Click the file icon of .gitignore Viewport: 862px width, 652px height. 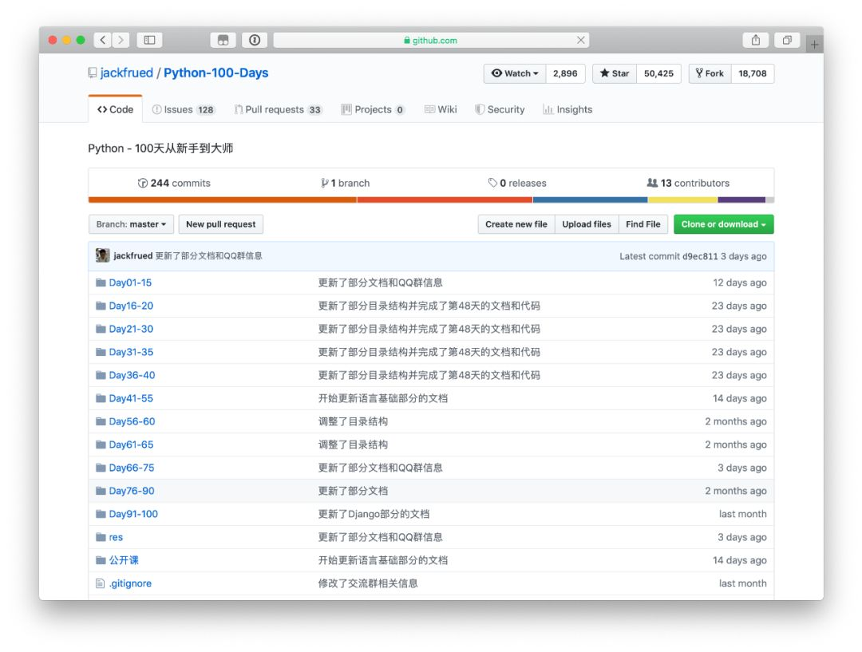(100, 583)
